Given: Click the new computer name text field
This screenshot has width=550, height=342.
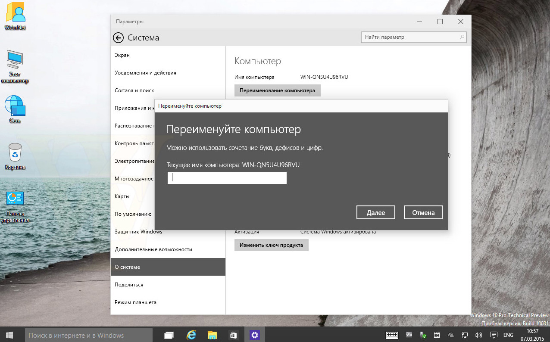Looking at the screenshot, I should pos(227,178).
